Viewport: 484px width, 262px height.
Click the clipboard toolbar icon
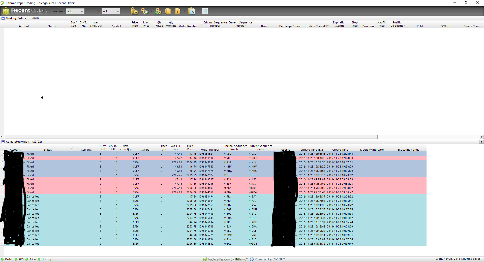192,11
